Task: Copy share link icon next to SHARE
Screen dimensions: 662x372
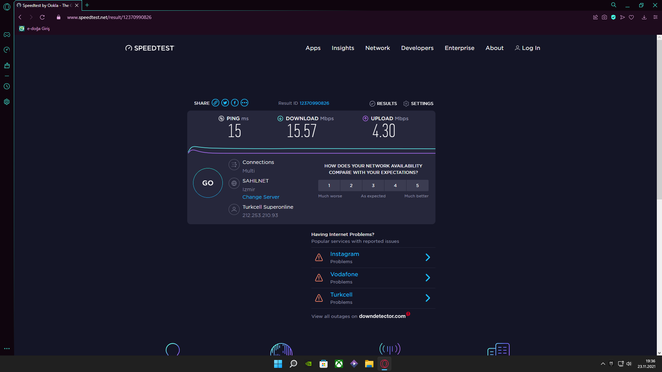Action: click(215, 103)
